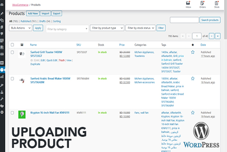This screenshot has height=152, width=227.
Task: Sort by featured star column header
Action: click(193, 45)
